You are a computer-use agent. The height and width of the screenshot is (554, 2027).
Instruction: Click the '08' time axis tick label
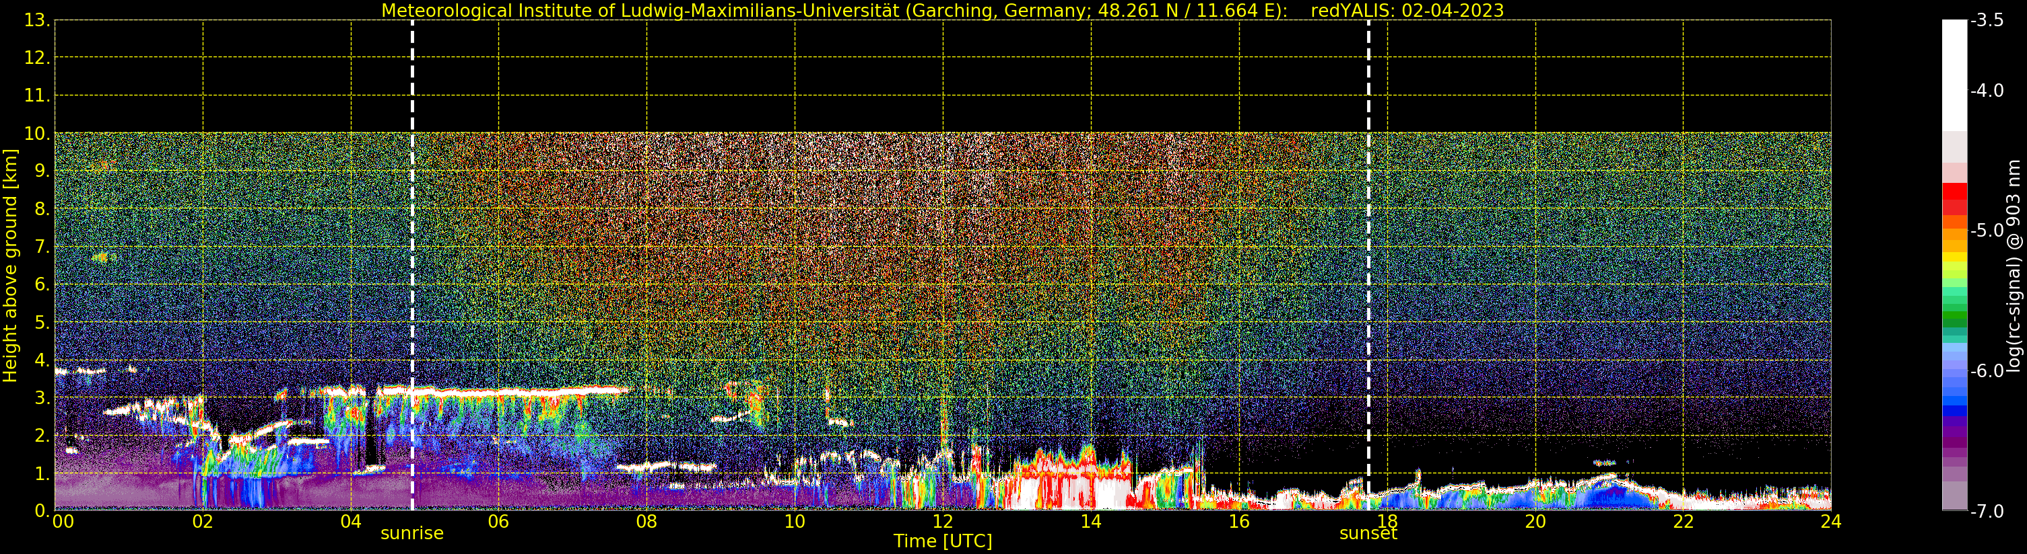click(x=646, y=522)
